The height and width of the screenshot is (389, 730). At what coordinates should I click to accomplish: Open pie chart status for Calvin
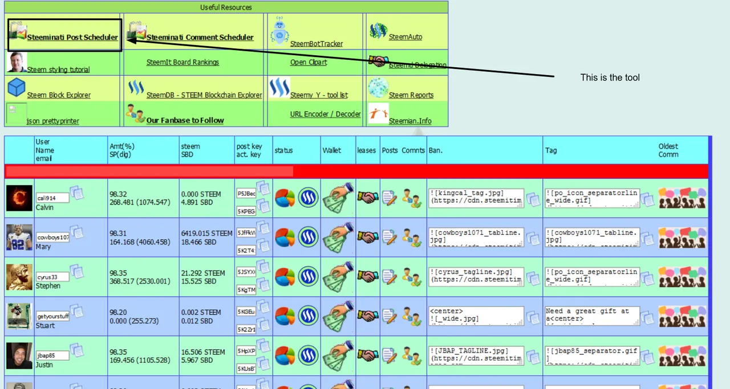[x=285, y=198]
